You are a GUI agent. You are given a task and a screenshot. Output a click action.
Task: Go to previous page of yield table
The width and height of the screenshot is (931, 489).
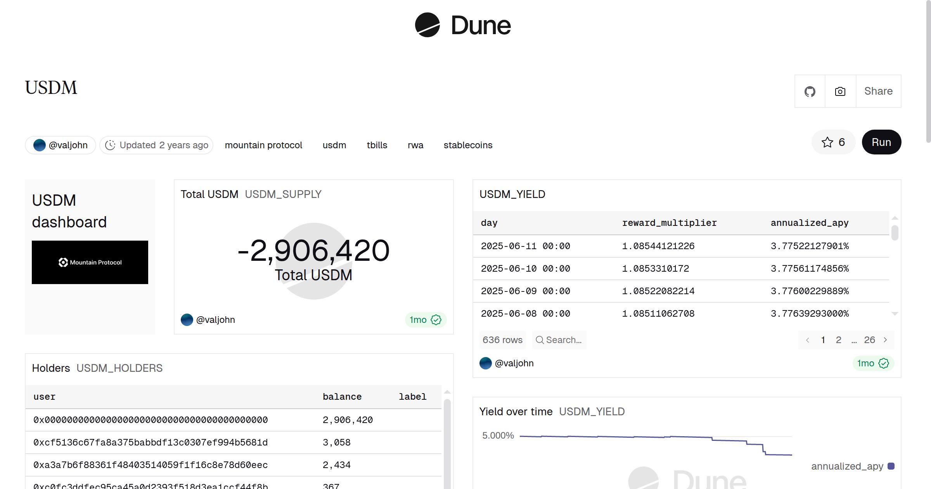coord(808,340)
